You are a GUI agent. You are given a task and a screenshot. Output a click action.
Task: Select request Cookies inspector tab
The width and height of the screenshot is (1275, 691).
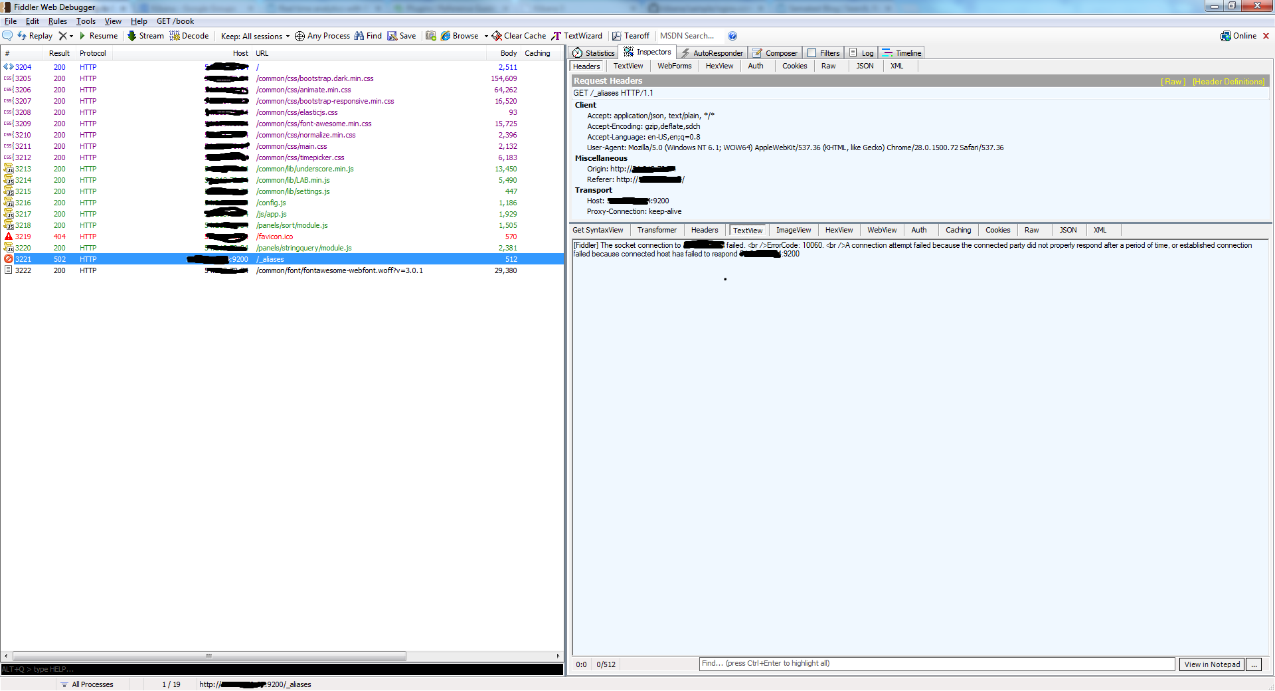[794, 66]
